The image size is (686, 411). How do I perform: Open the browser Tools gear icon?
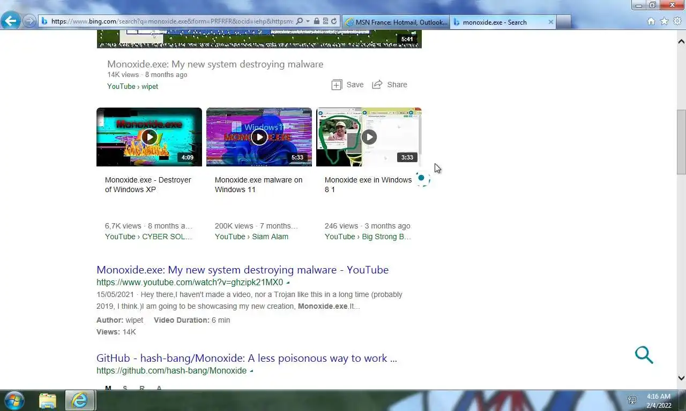click(677, 21)
